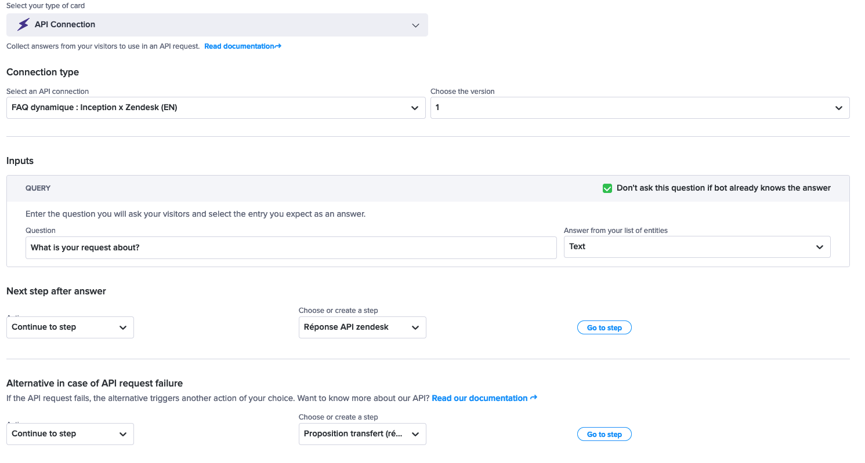Click the QUERY input header label
Viewport: 865px width, 463px height.
38,188
